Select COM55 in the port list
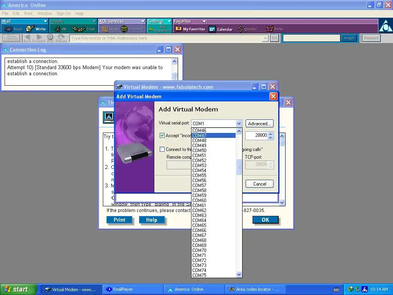 coord(213,175)
